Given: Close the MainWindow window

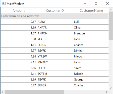Looking at the screenshot, I should click(107, 3).
